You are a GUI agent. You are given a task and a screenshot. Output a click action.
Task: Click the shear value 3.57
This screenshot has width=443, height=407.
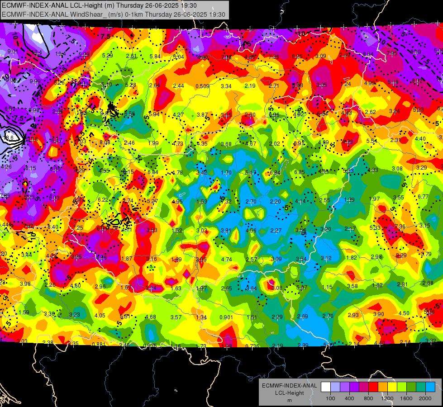click(176, 317)
